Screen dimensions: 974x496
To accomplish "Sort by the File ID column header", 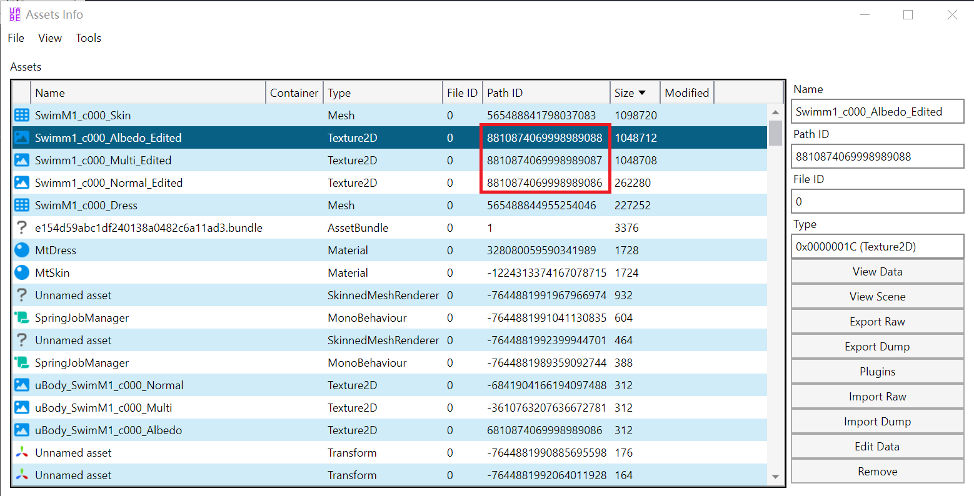I will coord(463,92).
